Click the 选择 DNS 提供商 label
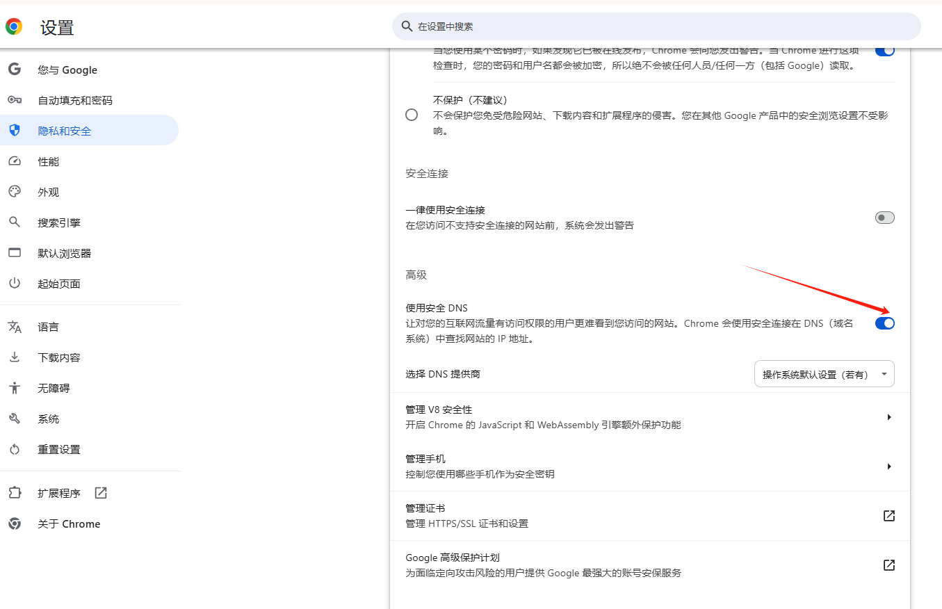The height and width of the screenshot is (609, 942). (x=443, y=374)
